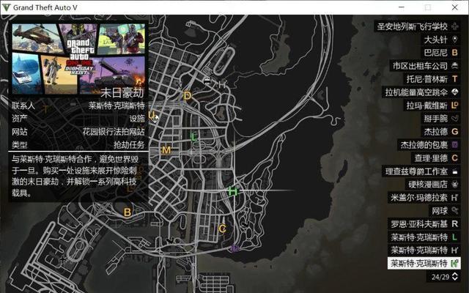Screen dimensions: 469x293
Task: Click the 抢劫任务 type value
Action: pyautogui.click(x=129, y=145)
